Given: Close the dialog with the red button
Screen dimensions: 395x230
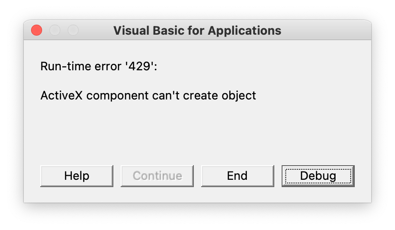Looking at the screenshot, I should pyautogui.click(x=37, y=31).
